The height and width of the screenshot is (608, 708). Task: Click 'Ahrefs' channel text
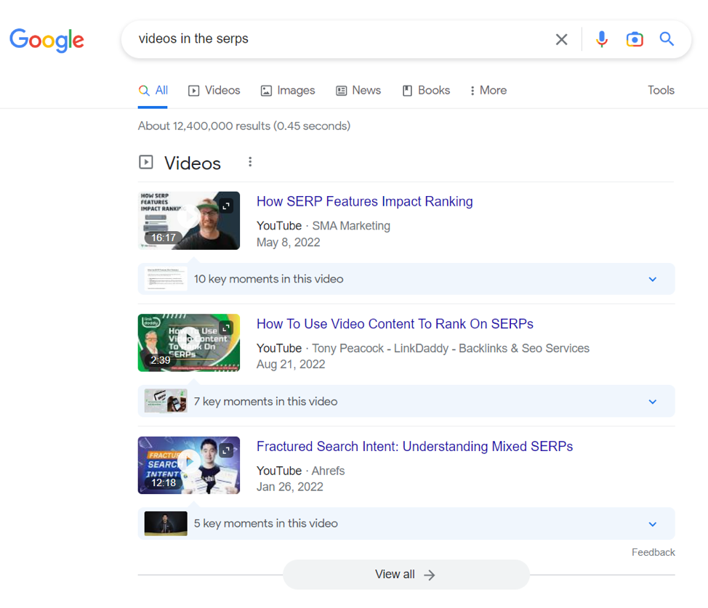tap(328, 471)
